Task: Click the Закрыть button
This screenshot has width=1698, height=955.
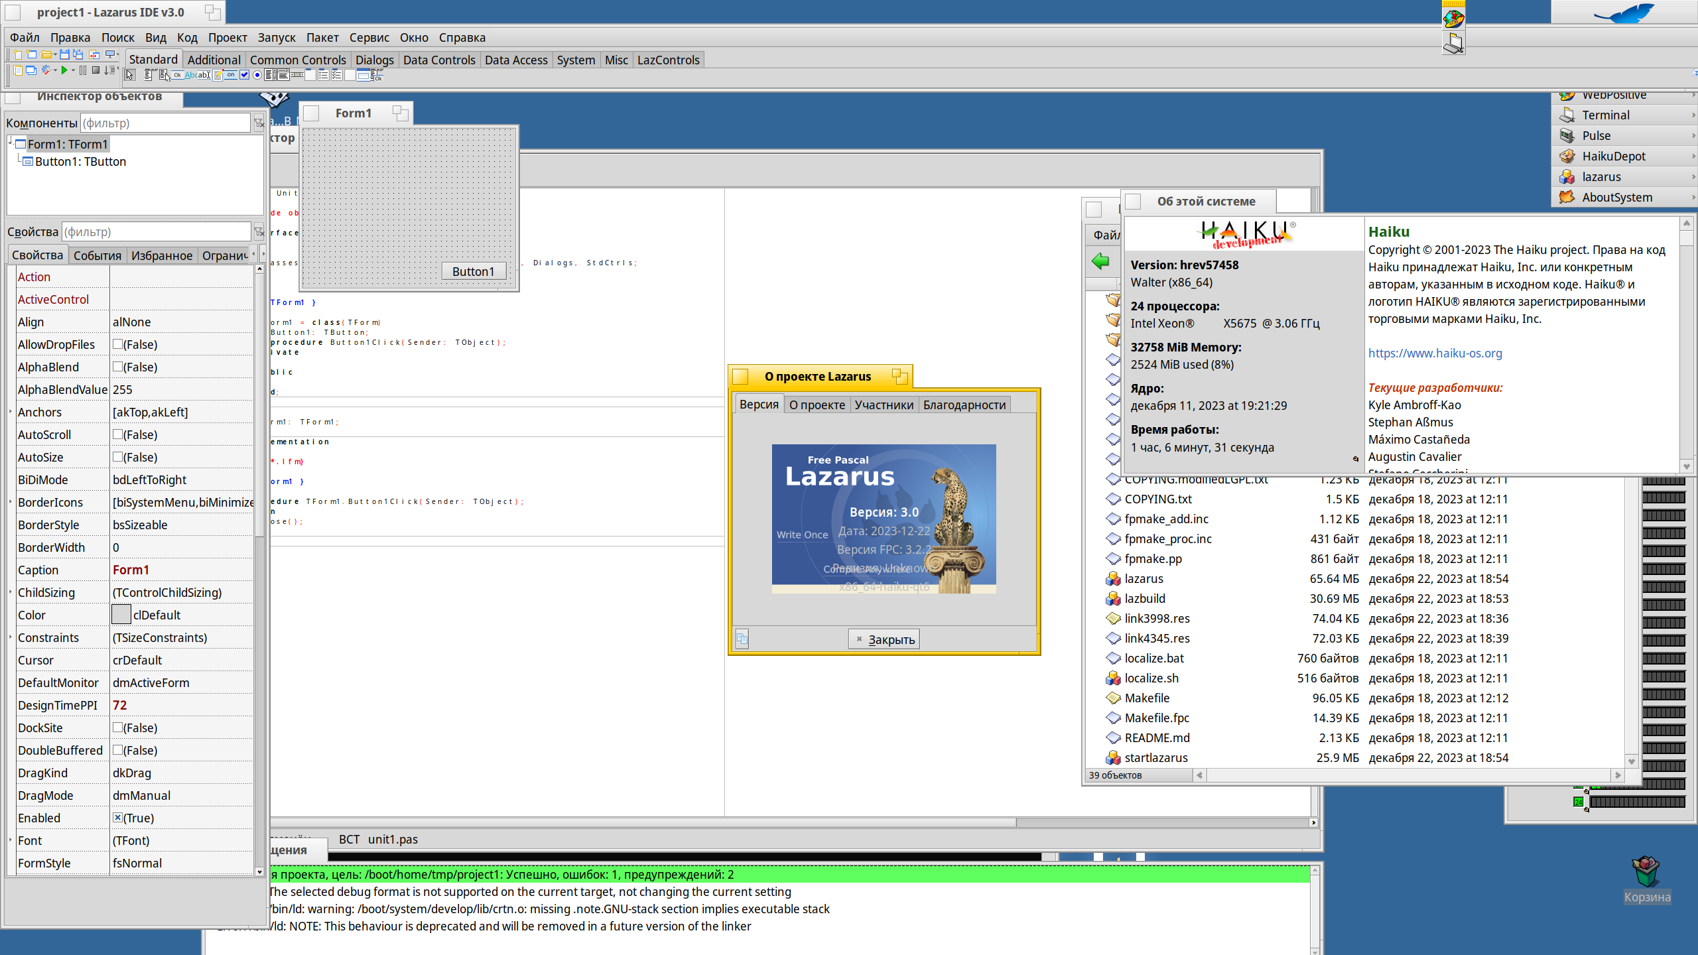Action: pos(883,639)
